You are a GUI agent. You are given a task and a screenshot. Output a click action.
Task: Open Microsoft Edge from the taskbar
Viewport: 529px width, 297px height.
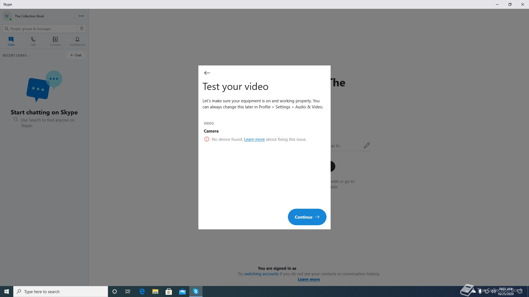tap(142, 291)
